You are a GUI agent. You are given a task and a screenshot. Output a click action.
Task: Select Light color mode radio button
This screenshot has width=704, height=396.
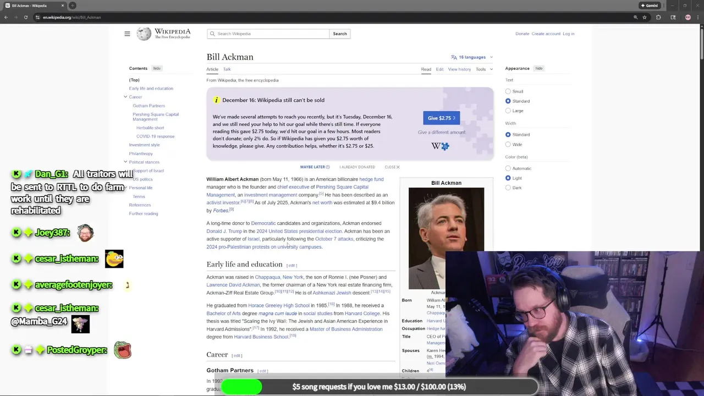[x=508, y=178]
